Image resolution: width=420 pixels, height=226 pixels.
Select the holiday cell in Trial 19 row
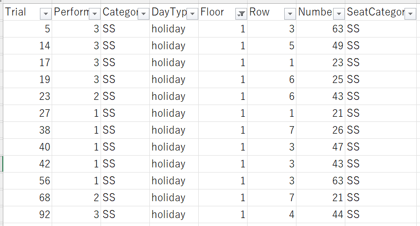click(174, 79)
